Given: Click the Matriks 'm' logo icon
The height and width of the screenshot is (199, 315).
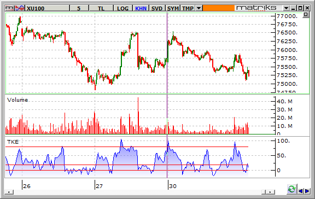Looking at the screenshot, I should coord(9,8).
